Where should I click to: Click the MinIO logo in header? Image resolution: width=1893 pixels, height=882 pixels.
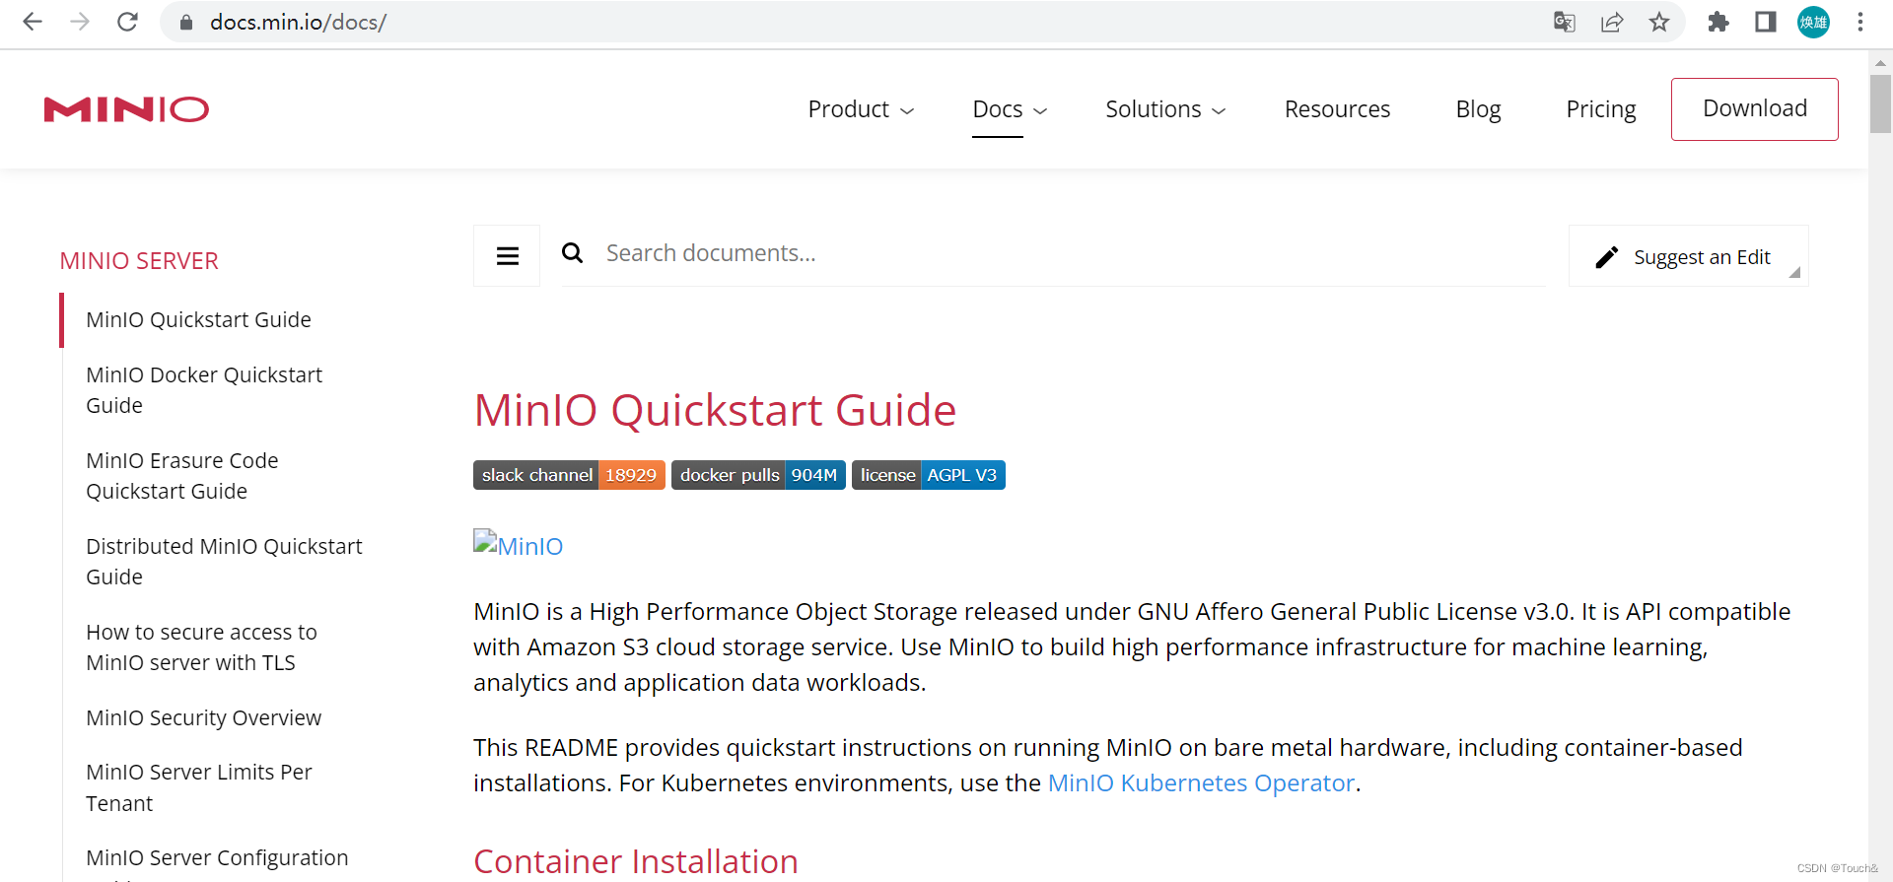(x=126, y=109)
